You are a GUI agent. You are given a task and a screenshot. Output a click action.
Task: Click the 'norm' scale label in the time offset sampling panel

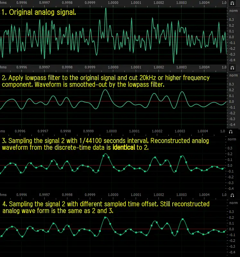tap(234, 203)
